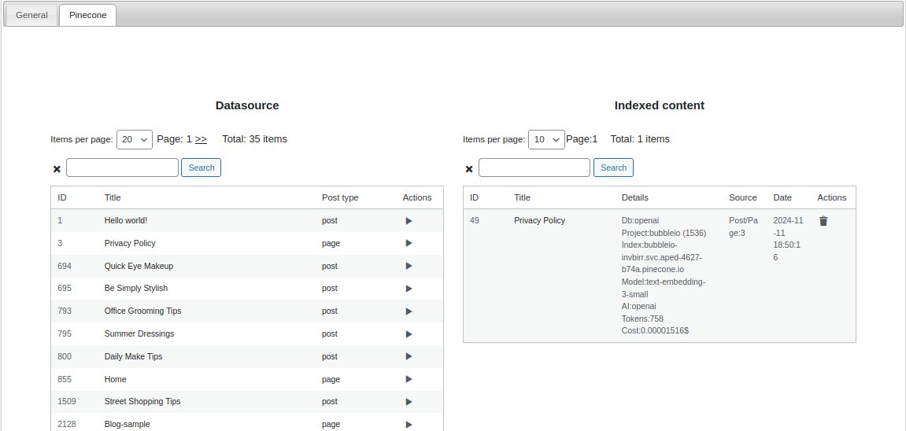906x431 pixels.
Task: Index the Quick Eye Makeup post
Action: pos(409,267)
